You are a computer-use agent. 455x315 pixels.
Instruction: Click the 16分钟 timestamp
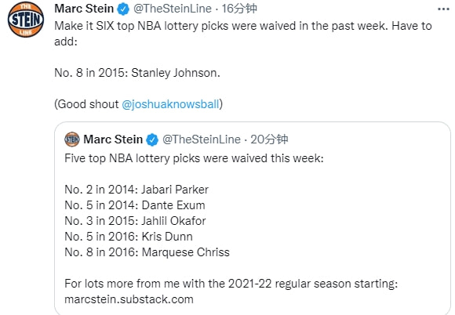point(239,9)
